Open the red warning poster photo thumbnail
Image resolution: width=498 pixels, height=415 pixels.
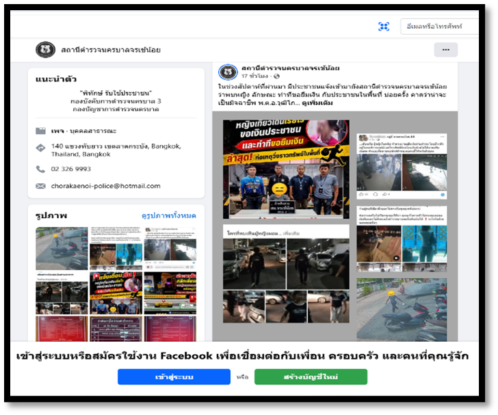[116, 293]
